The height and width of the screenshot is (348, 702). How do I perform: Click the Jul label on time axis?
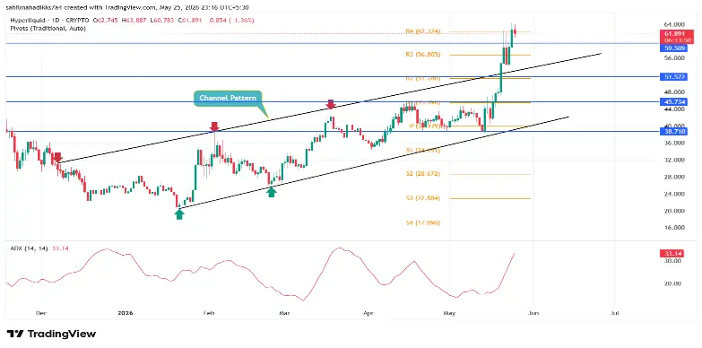(615, 313)
